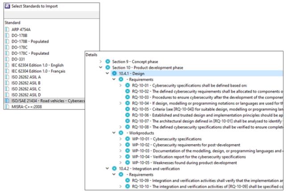This screenshot has width=289, height=191.
Task: Expand WP-10-01 - Cybersecurity specifications
Action: 120,139
